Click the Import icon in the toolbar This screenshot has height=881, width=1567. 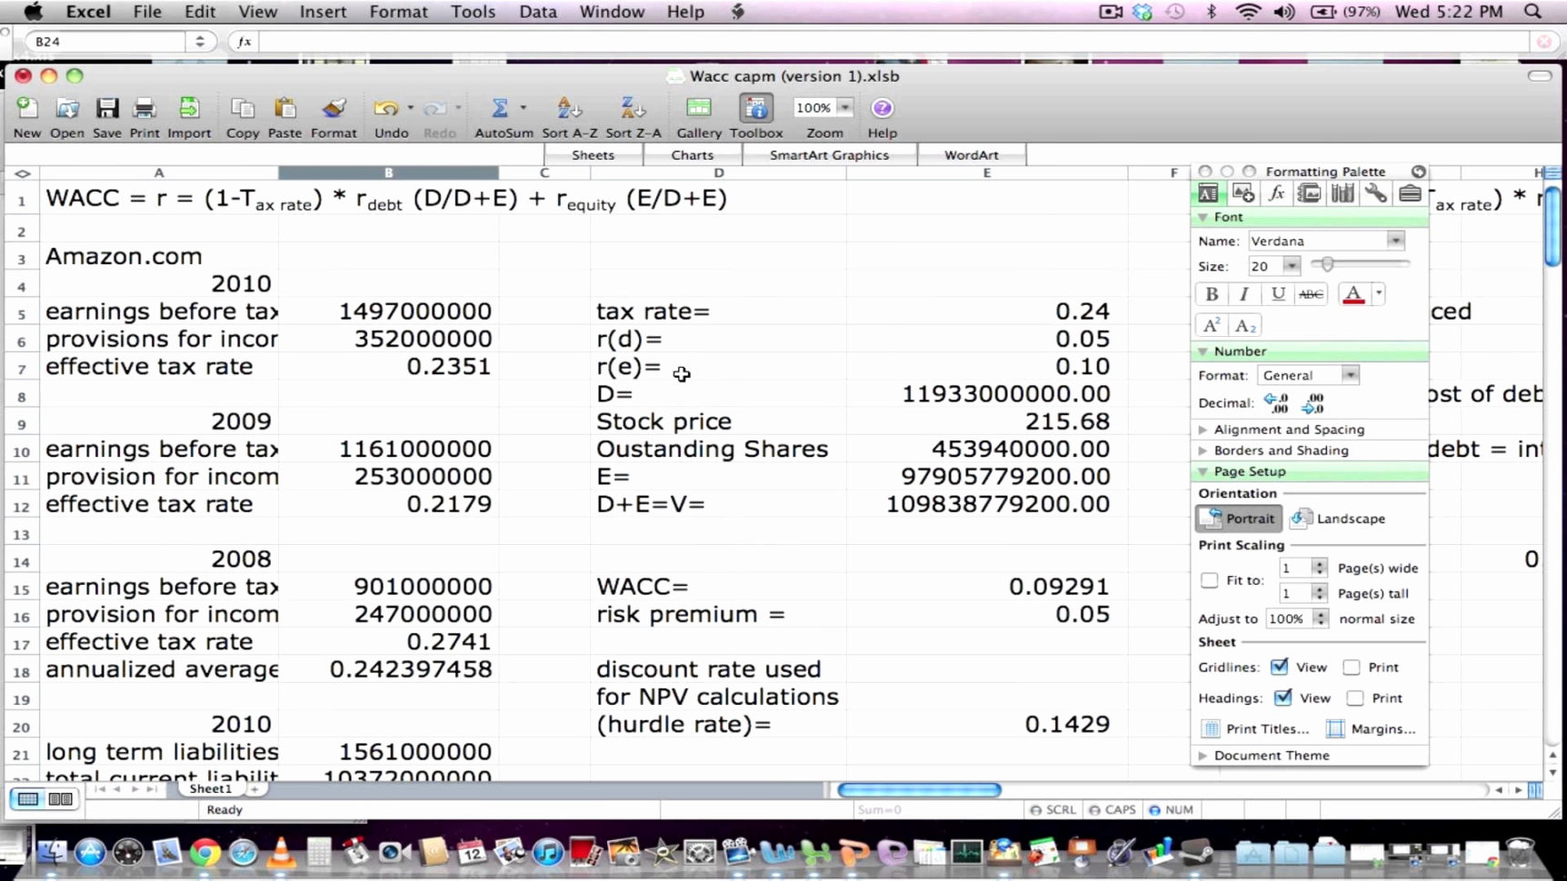pyautogui.click(x=188, y=107)
